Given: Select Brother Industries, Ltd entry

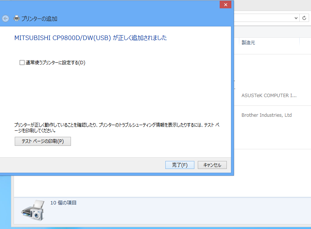Looking at the screenshot, I should click(x=266, y=115).
